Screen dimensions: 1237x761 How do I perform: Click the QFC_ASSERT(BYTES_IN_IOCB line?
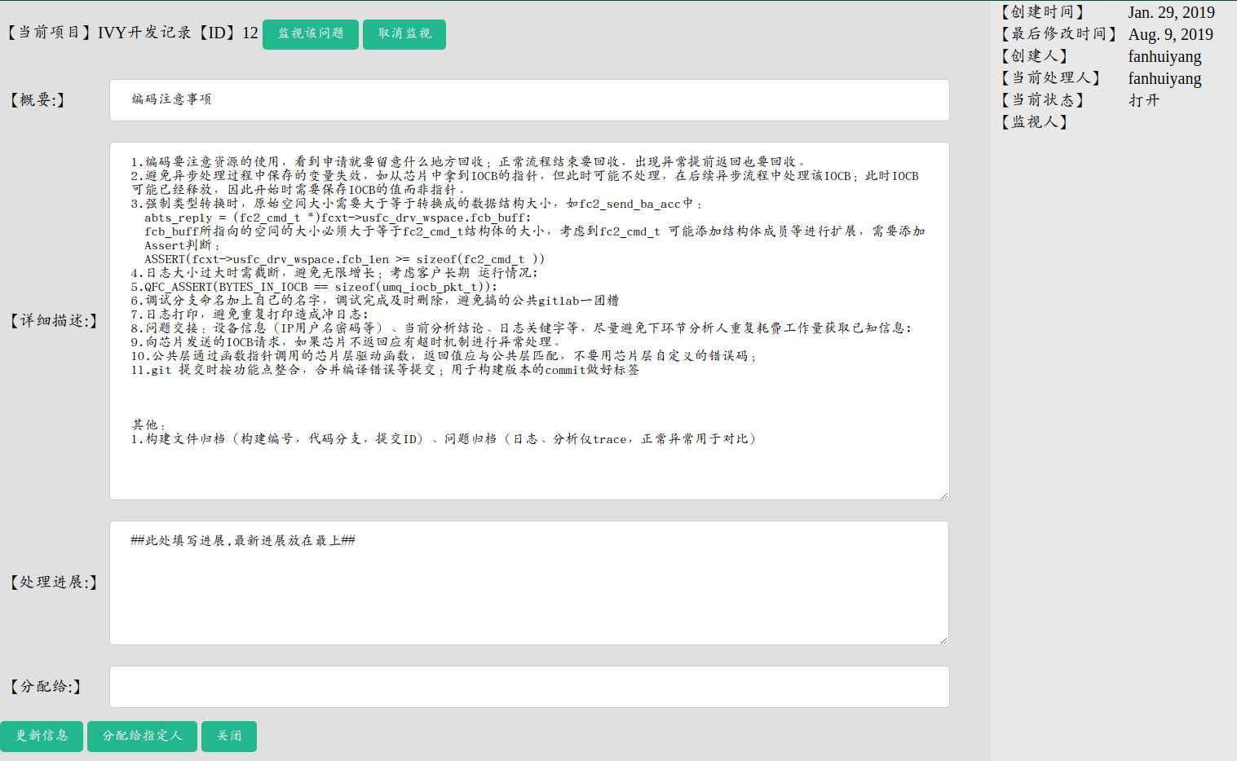tap(314, 287)
